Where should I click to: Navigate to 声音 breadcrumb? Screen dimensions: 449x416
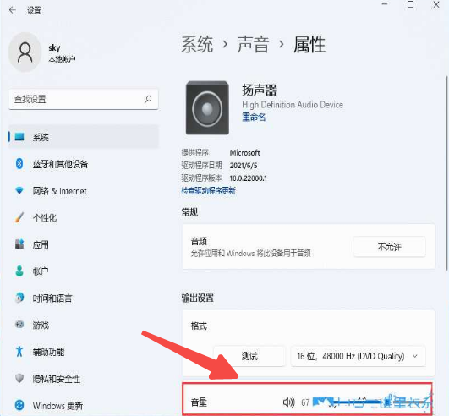(253, 44)
